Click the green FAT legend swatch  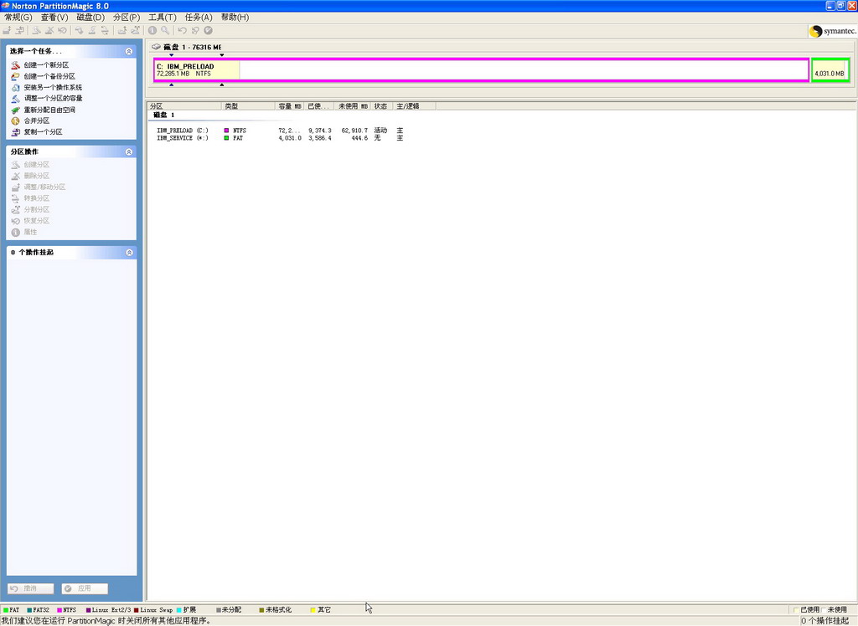coord(6,610)
